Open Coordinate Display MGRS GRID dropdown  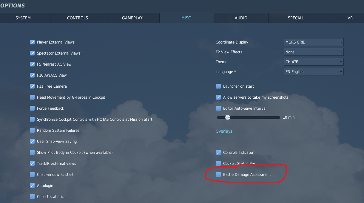click(x=314, y=42)
